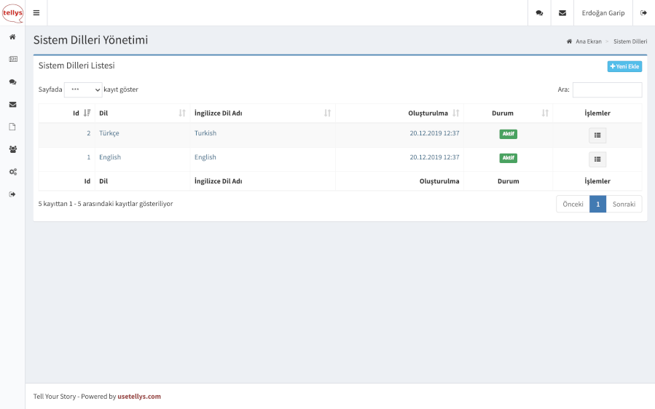
Task: Sort the table by the Dil column
Action: click(x=142, y=113)
